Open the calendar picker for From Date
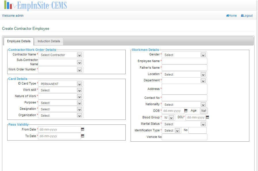Viewport: 258px width, 171px height. 83,129
